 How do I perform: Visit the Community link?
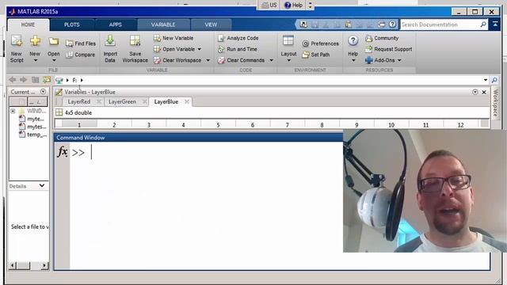point(382,38)
